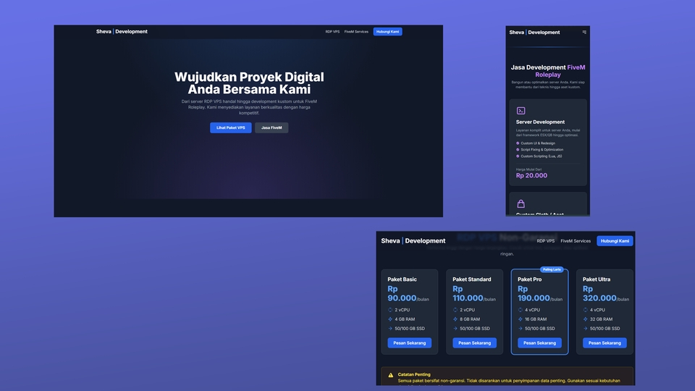Click the Paling Laris badge

[552, 269]
